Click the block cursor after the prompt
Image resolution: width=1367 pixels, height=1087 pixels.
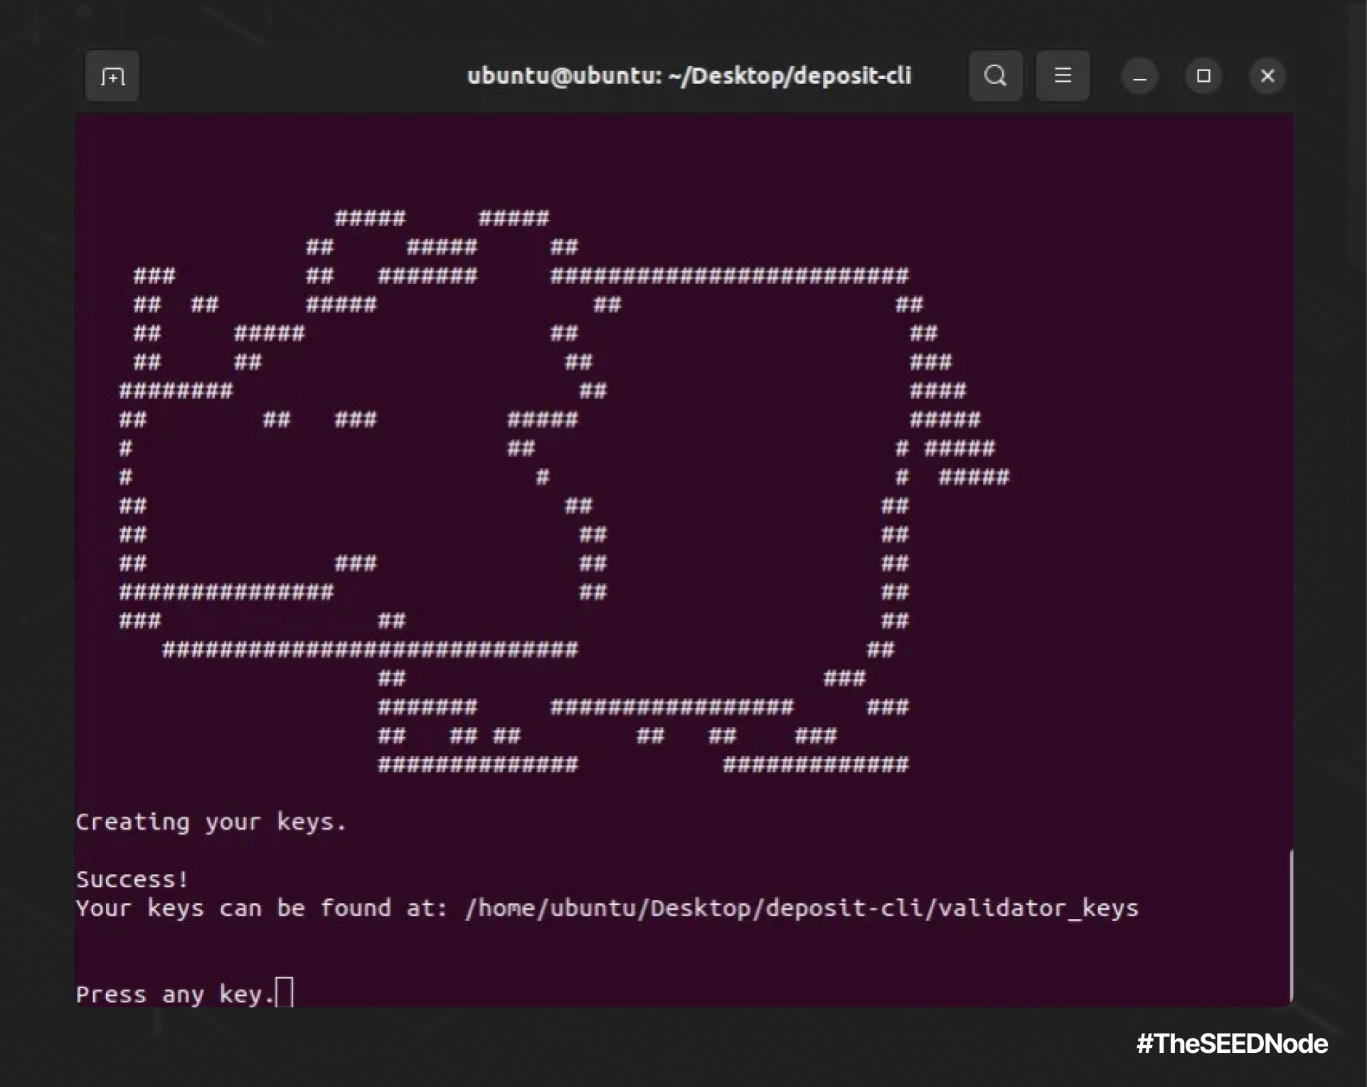coord(284,992)
